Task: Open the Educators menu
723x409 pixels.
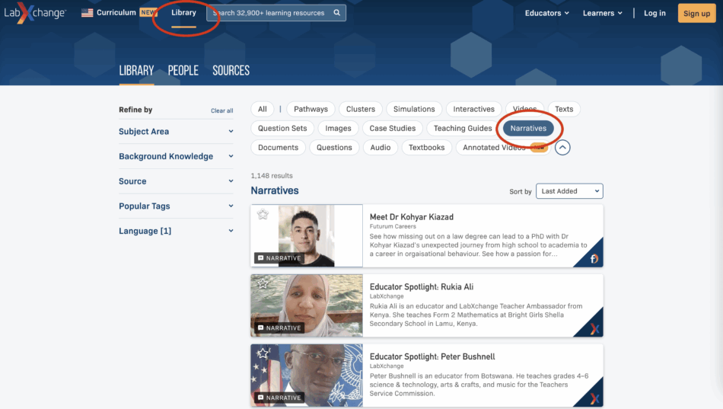Action: pyautogui.click(x=547, y=13)
